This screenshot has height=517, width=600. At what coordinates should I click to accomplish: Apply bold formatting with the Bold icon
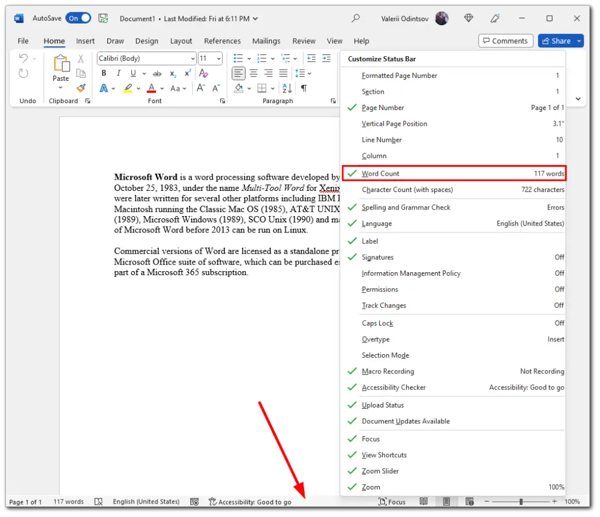104,73
